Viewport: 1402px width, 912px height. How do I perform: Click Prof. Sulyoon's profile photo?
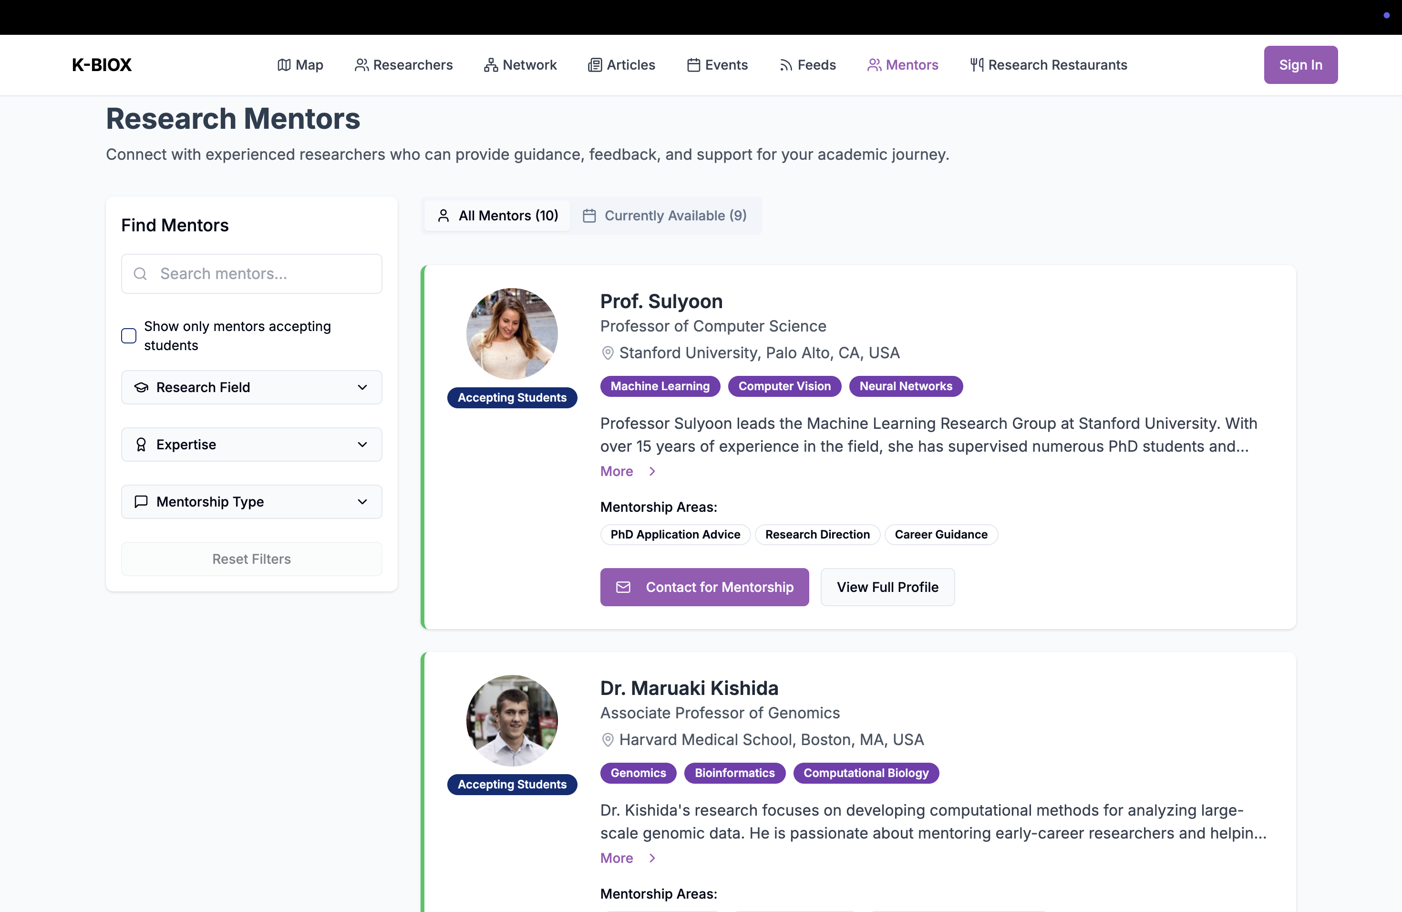click(x=511, y=333)
